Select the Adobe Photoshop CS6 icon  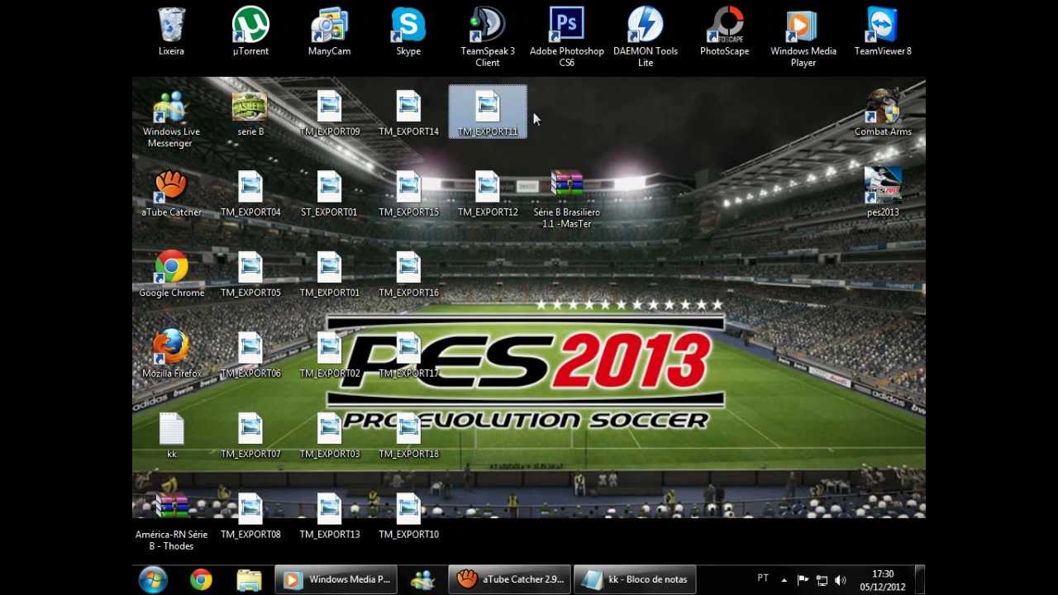pyautogui.click(x=567, y=37)
